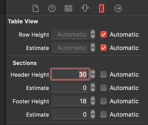Enable Automatic for footer Estimate

click(x=104, y=114)
